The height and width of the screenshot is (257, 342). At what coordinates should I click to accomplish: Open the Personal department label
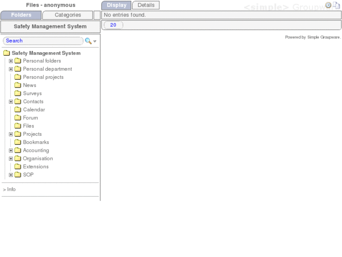click(x=48, y=69)
